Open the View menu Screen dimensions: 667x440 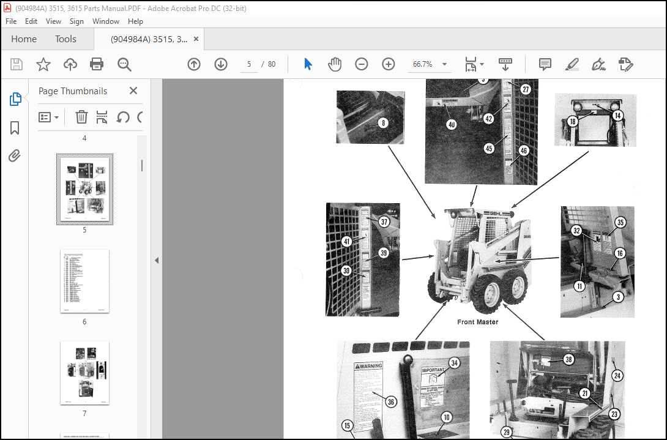tap(53, 21)
